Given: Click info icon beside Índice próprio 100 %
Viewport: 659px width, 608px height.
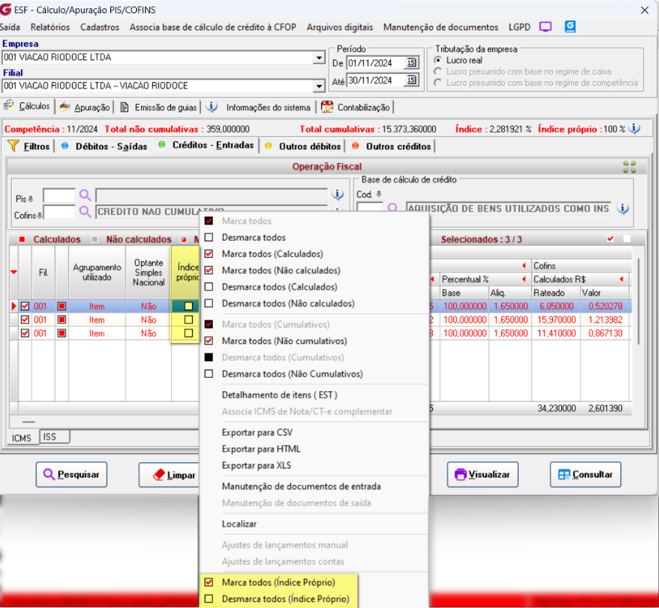Looking at the screenshot, I should pyautogui.click(x=635, y=128).
